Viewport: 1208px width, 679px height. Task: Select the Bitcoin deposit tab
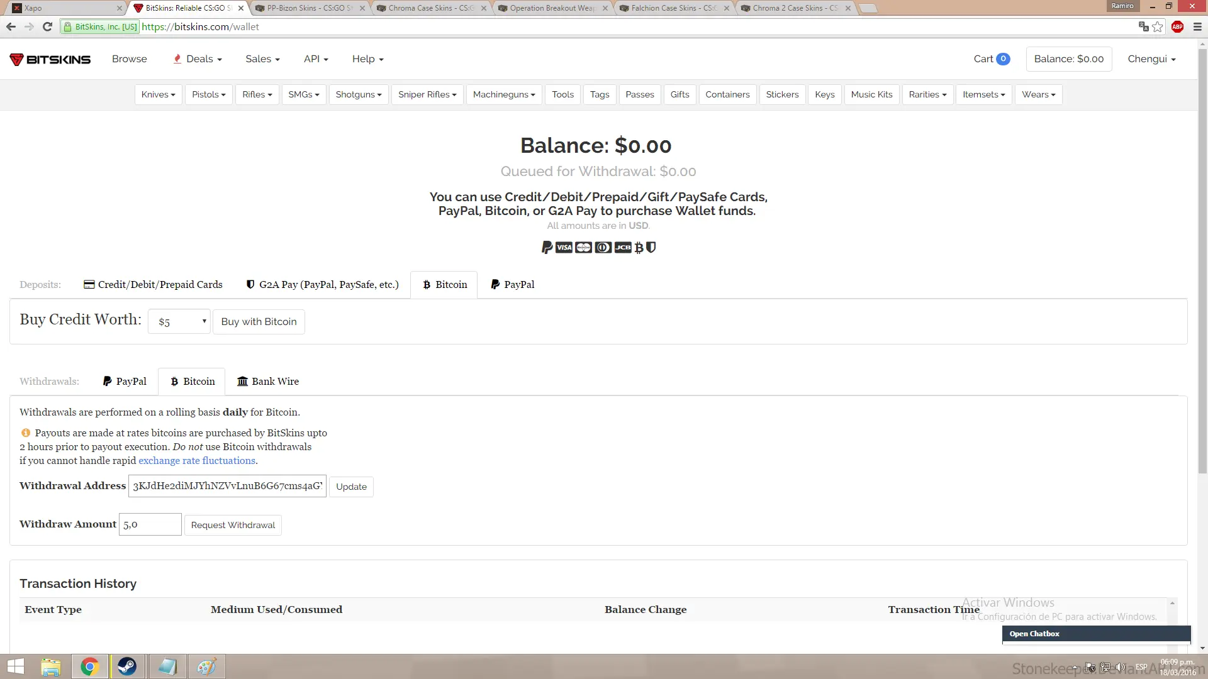[x=444, y=285]
